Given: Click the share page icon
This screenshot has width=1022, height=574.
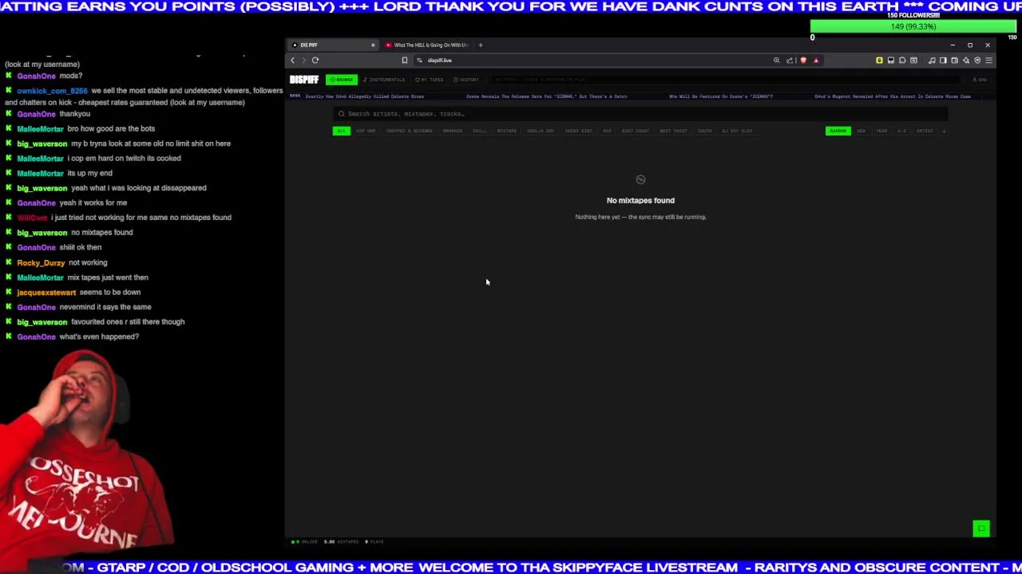Looking at the screenshot, I should point(790,61).
